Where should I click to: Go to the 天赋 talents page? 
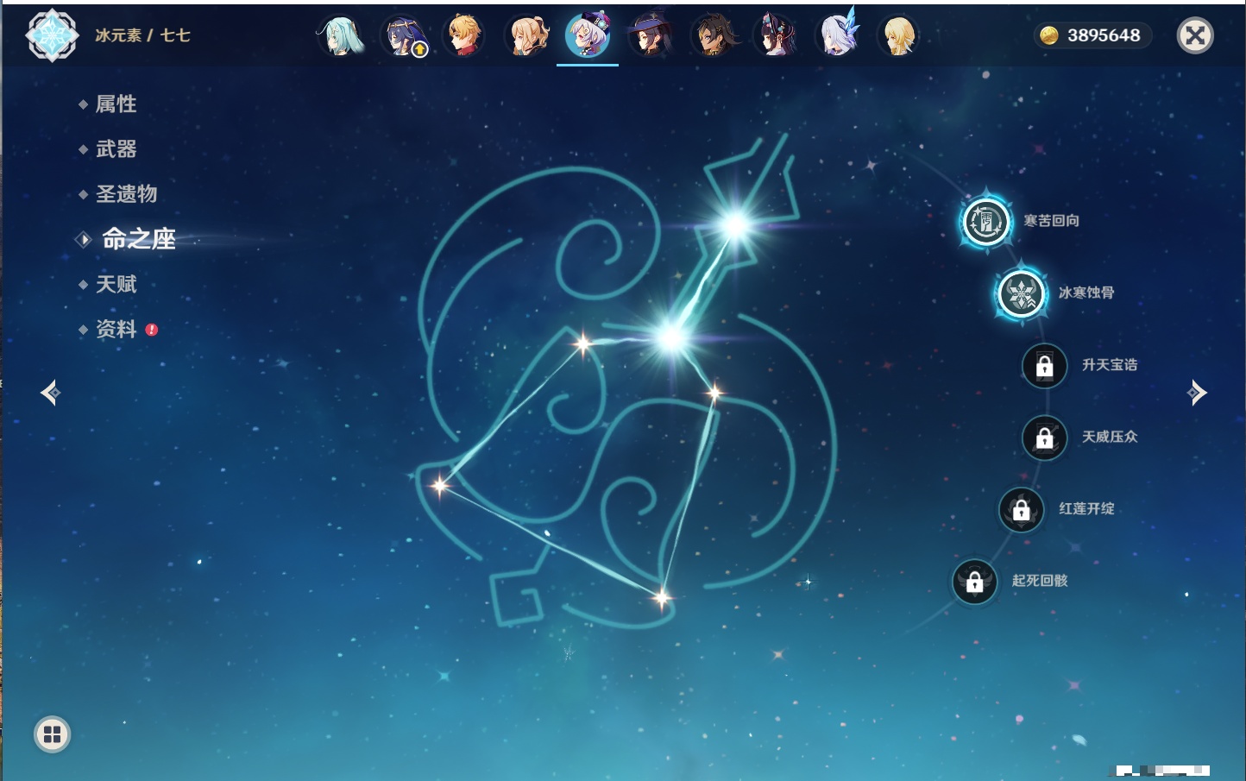tap(116, 284)
